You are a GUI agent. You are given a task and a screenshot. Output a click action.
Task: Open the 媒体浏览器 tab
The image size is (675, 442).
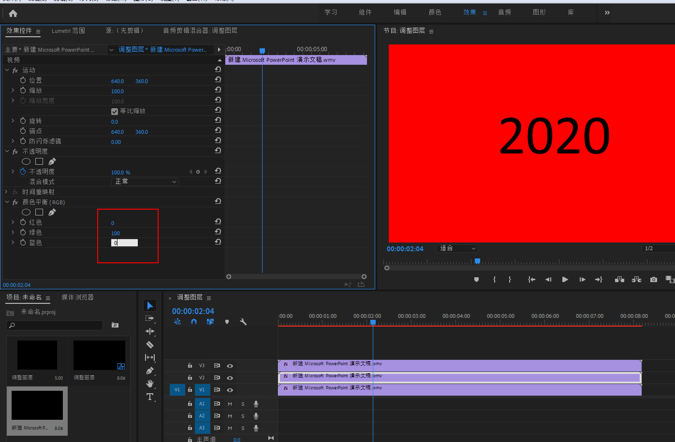77,297
